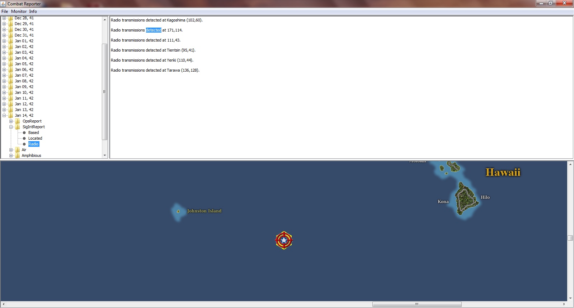The height and width of the screenshot is (308, 574).
Task: Open the Monitor menu
Action: pyautogui.click(x=19, y=11)
